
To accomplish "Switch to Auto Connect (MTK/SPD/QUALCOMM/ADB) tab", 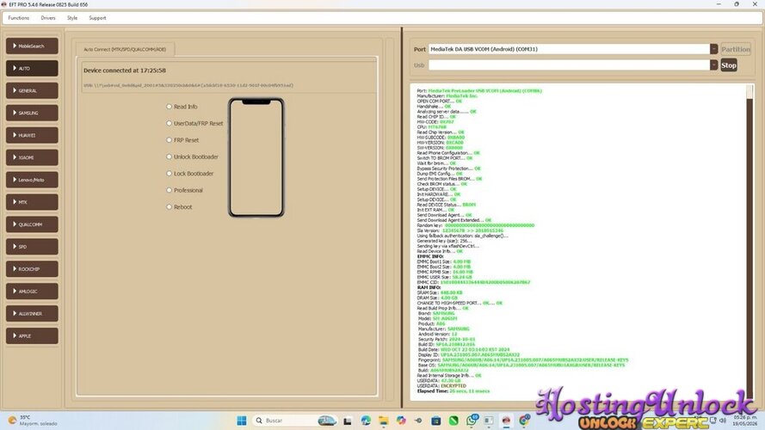I will point(125,49).
